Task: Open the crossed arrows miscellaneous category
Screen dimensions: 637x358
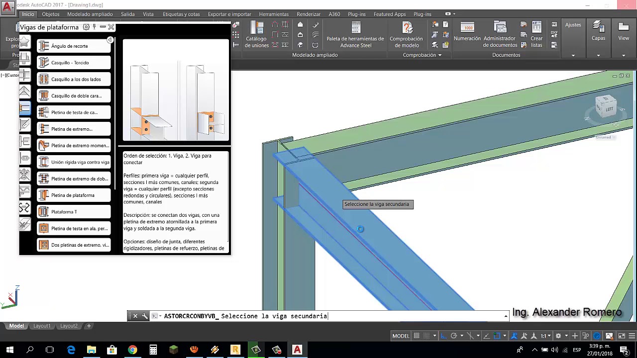Action: [x=24, y=208]
